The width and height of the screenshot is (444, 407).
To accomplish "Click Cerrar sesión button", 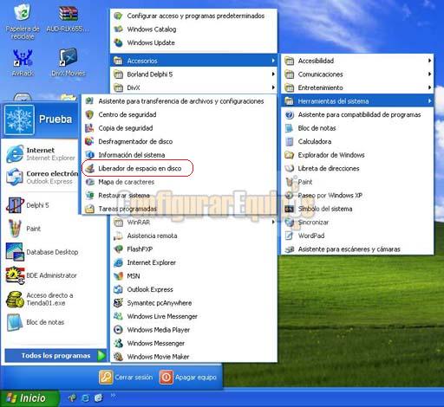I will point(126,378).
